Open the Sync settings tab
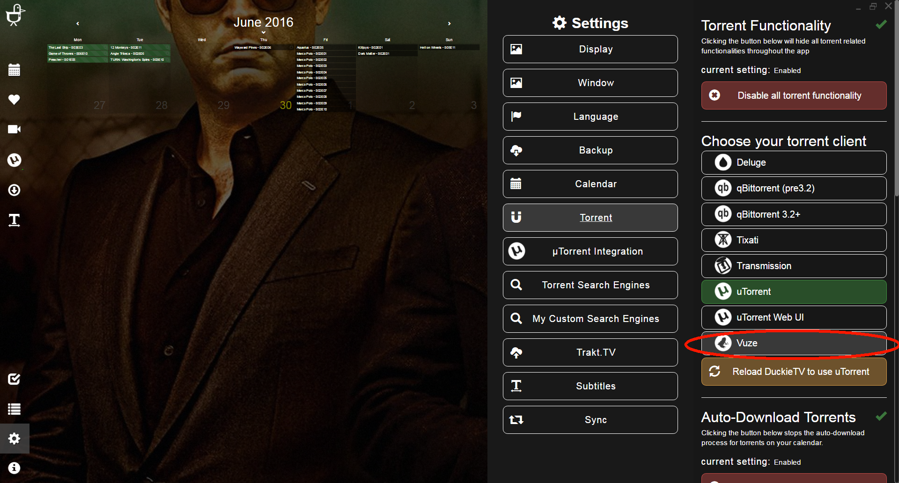This screenshot has width=899, height=483. (x=590, y=420)
